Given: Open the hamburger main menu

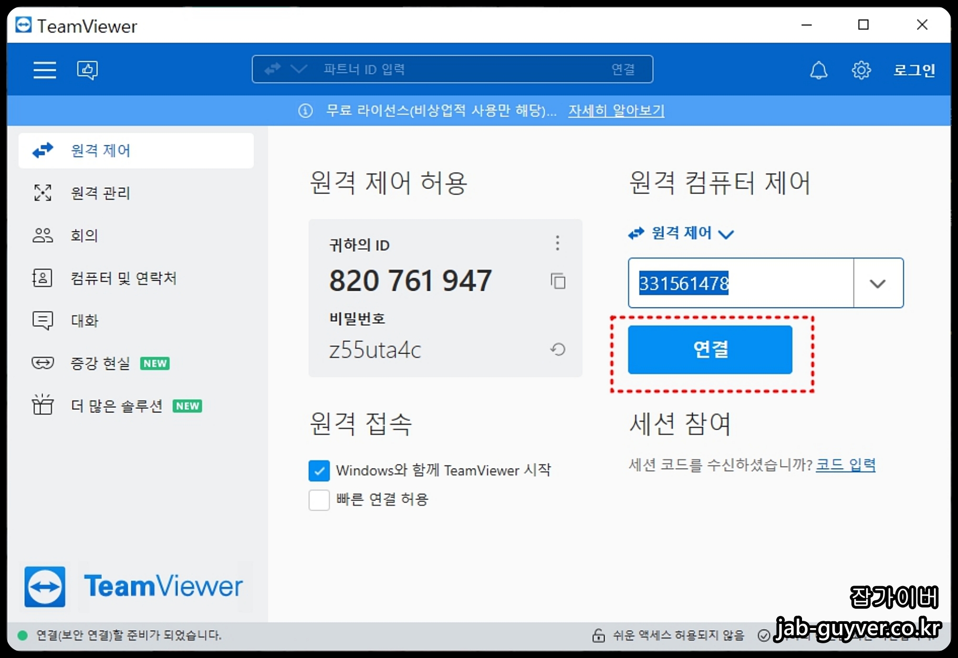Looking at the screenshot, I should tap(45, 70).
